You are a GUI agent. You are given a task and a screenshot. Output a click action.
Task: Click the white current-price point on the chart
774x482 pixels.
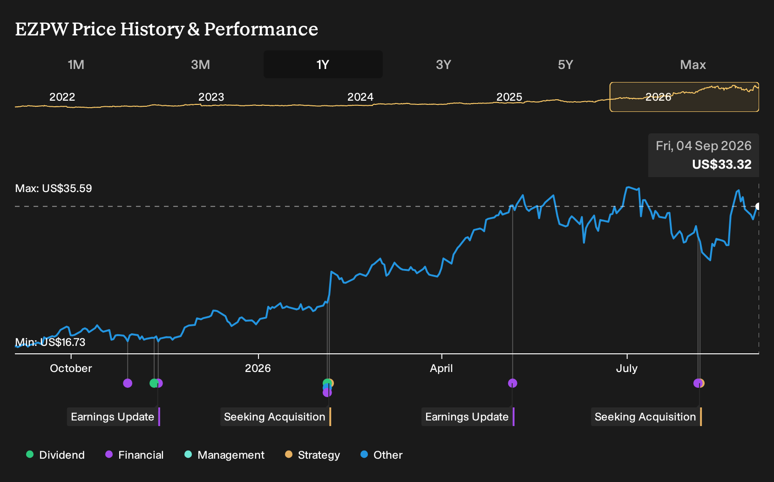(x=758, y=207)
